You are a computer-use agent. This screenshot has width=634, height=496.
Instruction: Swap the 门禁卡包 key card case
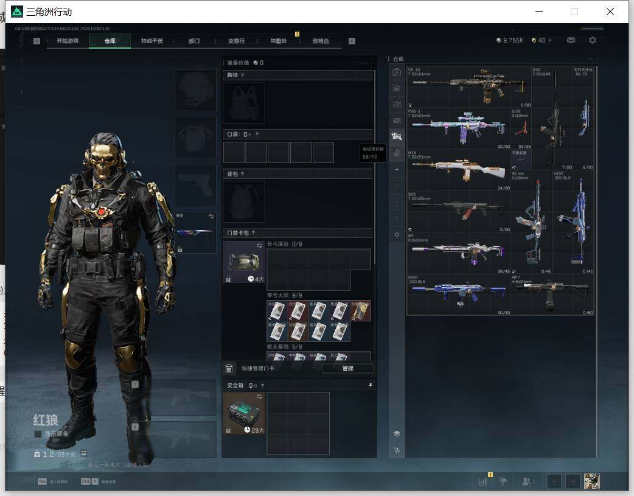coord(259,246)
